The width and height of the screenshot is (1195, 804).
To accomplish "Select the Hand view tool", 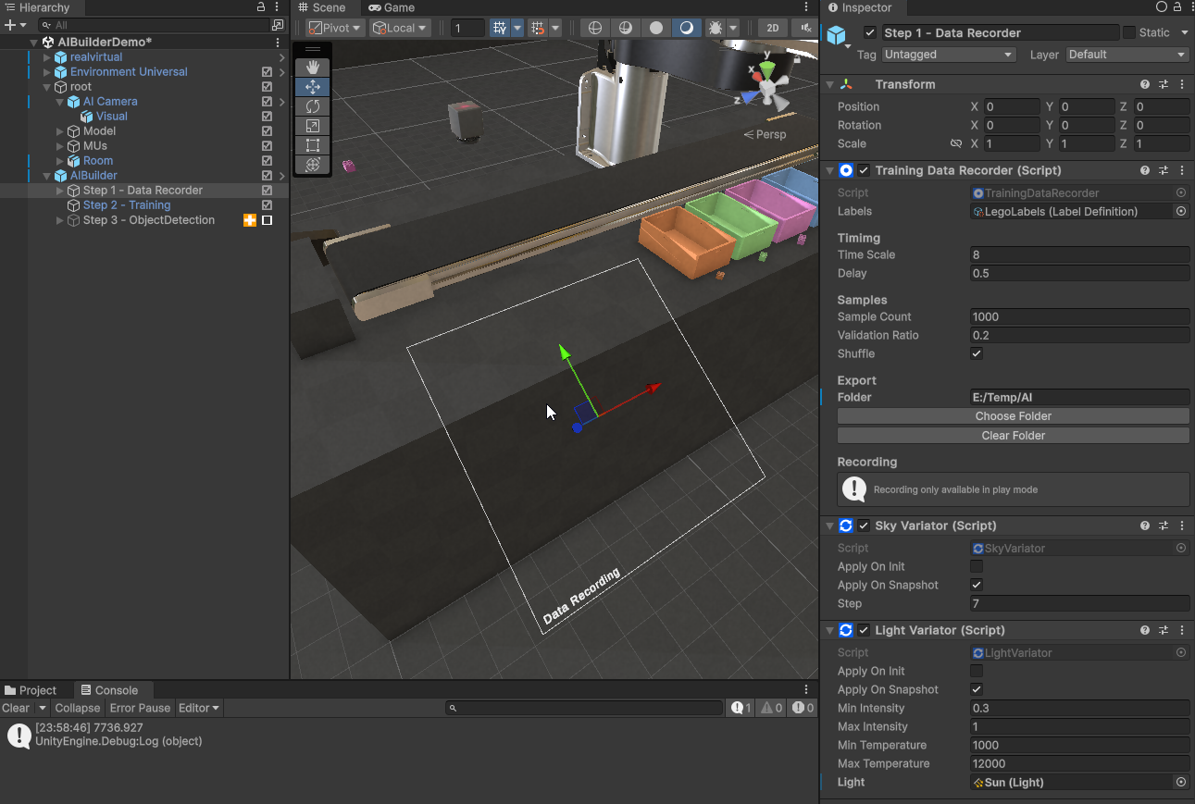I will click(x=313, y=67).
